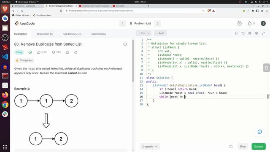Switch to the Submissions tab

(98, 34)
